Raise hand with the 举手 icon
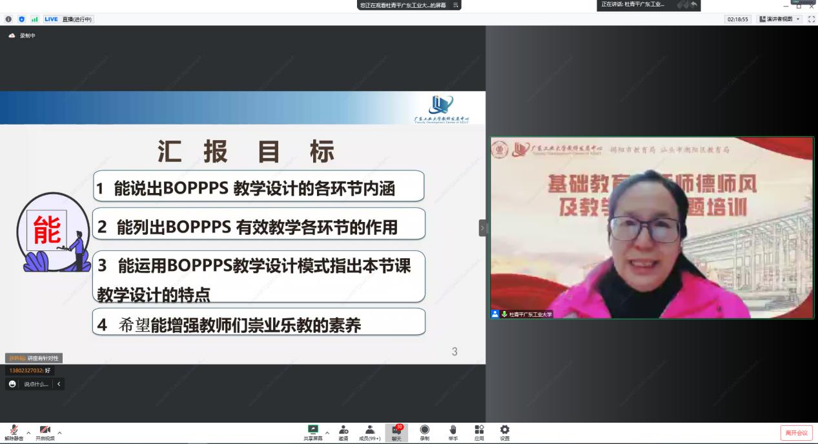Image resolution: width=818 pixels, height=444 pixels. pyautogui.click(x=453, y=430)
